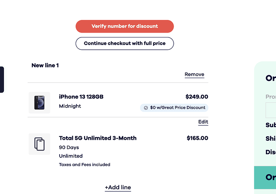Click the $165.00 plan price
This screenshot has height=194, width=276.
click(x=197, y=138)
